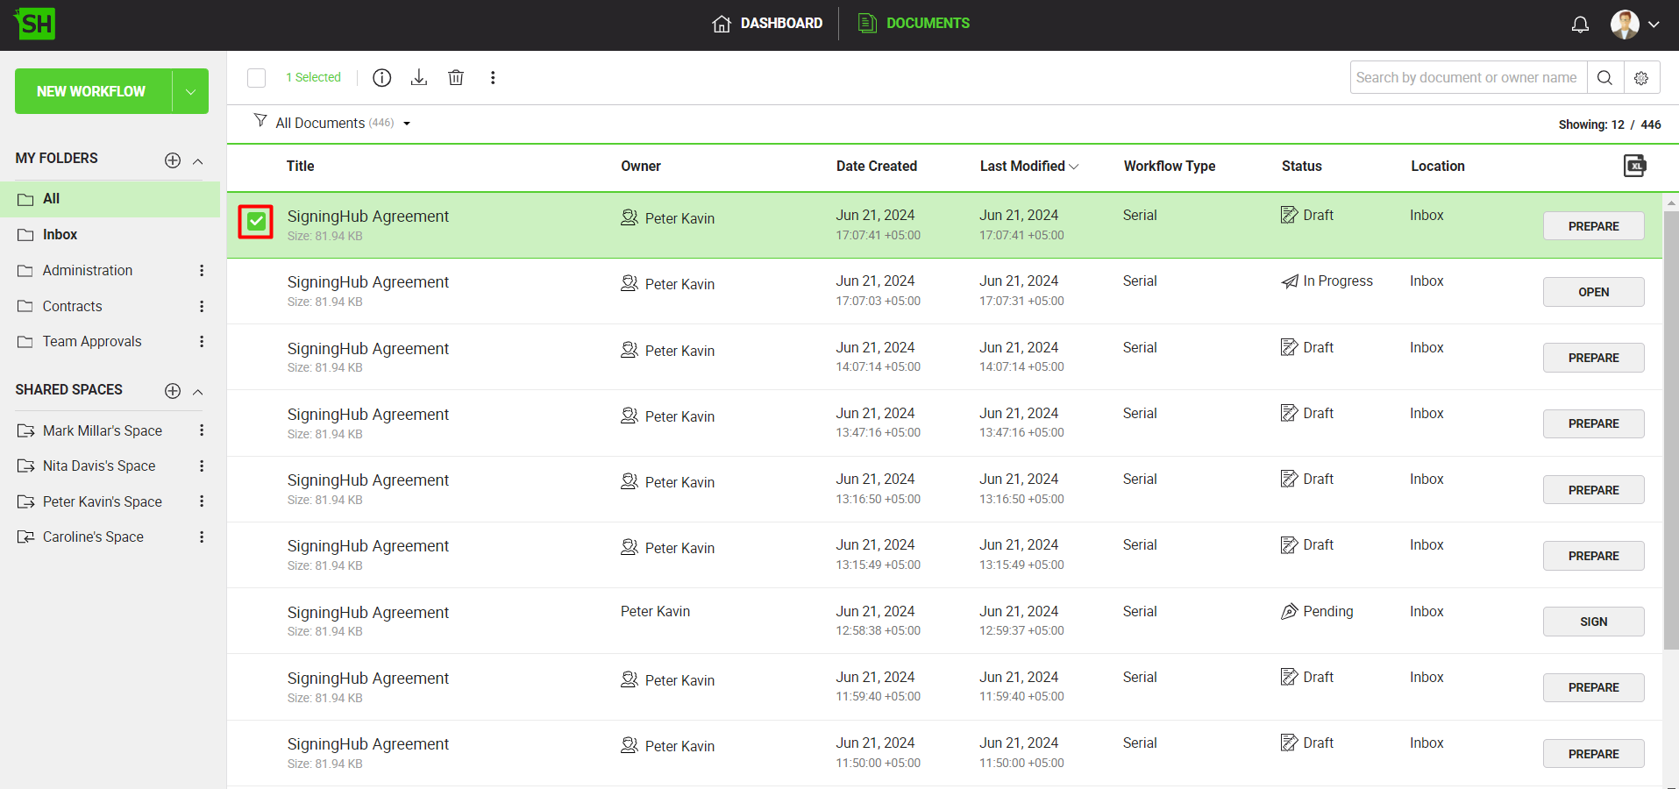Open the Contracts folder
This screenshot has height=789, width=1679.
(73, 307)
